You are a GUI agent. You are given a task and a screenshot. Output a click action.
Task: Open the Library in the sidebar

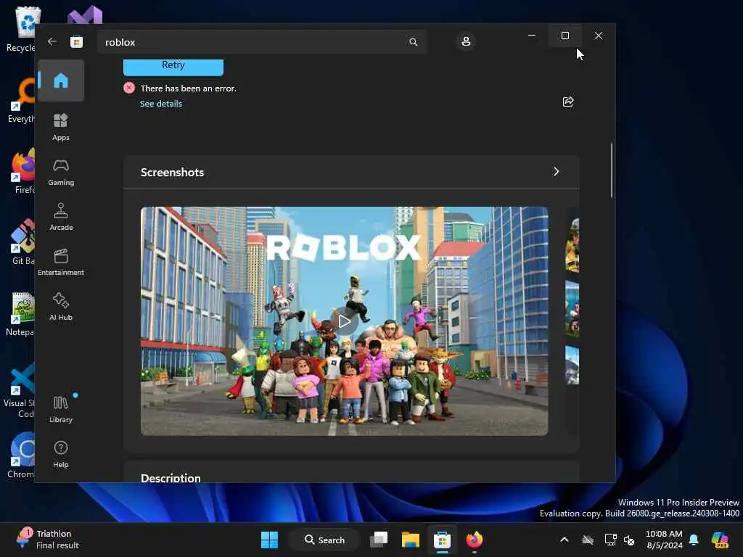[61, 410]
